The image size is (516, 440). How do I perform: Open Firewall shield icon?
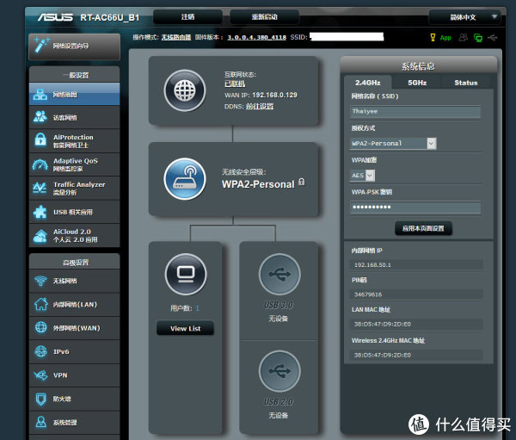click(x=40, y=399)
